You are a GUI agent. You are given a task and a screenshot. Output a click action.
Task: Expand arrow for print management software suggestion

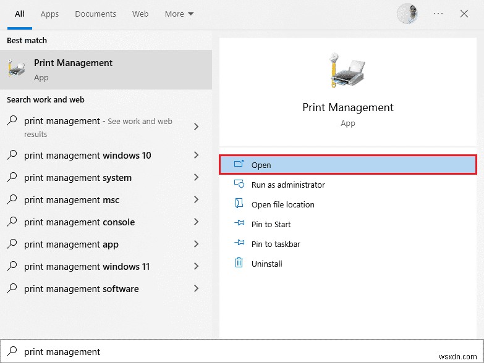click(197, 289)
